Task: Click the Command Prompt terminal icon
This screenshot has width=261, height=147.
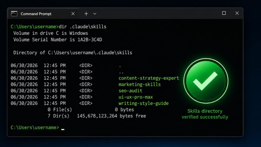Action: pyautogui.click(x=14, y=14)
